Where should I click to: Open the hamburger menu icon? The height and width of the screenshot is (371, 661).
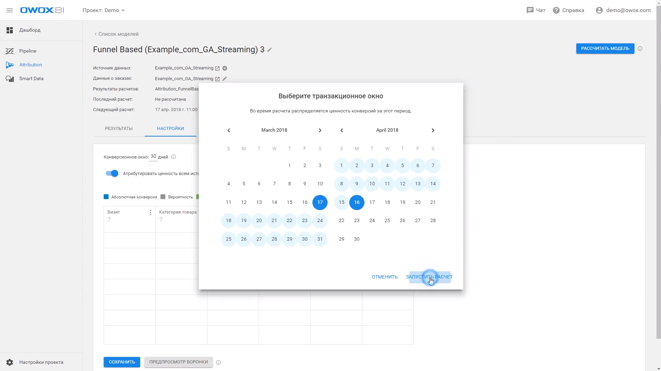tap(10, 10)
